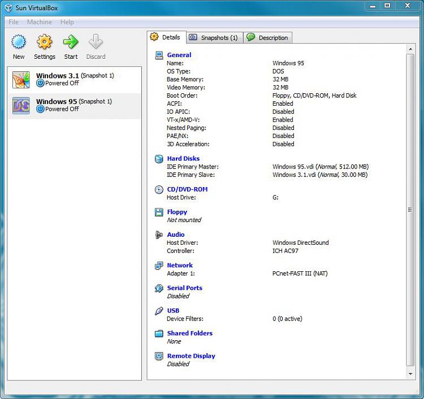The image size is (424, 399).
Task: Click the Hard Disks section icon
Action: (159, 159)
